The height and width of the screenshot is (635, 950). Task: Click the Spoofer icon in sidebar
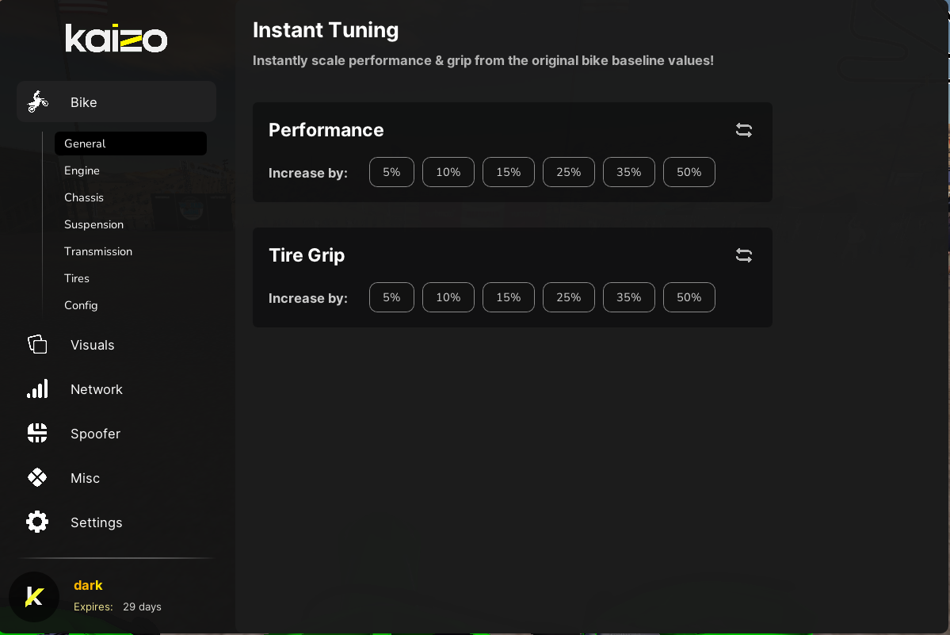click(x=37, y=433)
